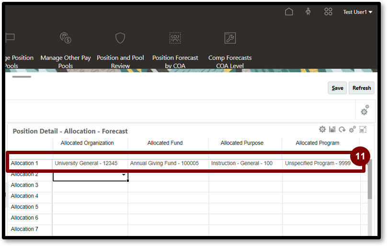
Task: Open Position Forecast by COA tab
Action: click(x=175, y=62)
